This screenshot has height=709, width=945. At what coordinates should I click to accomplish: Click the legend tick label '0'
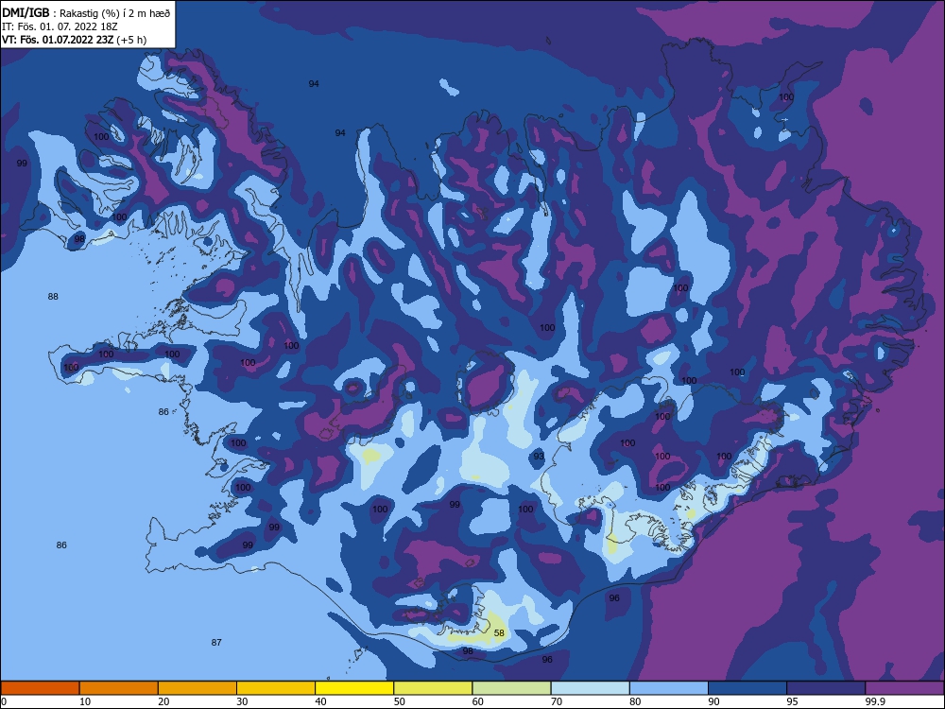(x=4, y=701)
